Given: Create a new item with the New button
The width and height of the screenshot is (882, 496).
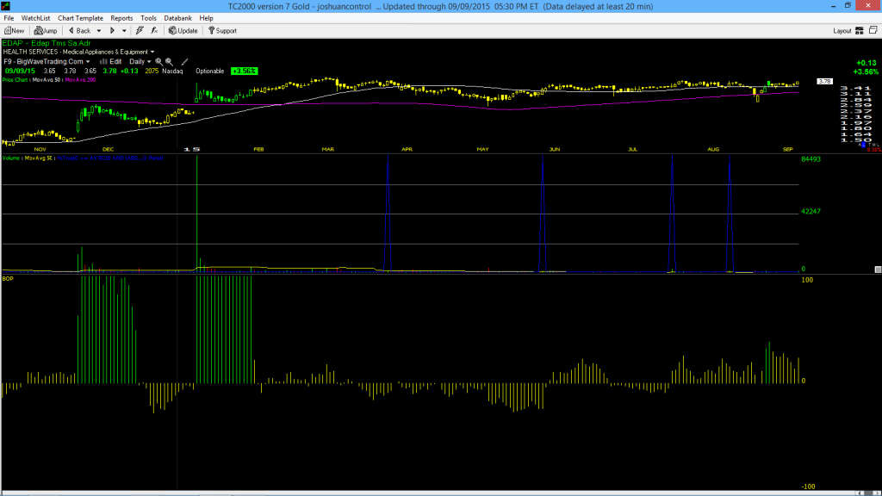Looking at the screenshot, I should click(14, 31).
